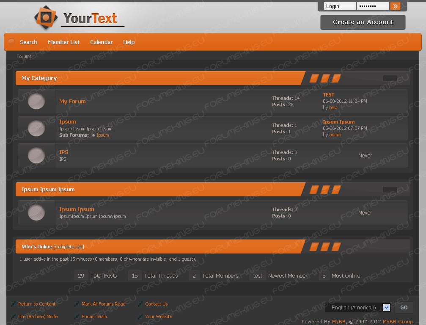Focus the password input field
This screenshot has height=325, width=426.
pyautogui.click(x=372, y=6)
